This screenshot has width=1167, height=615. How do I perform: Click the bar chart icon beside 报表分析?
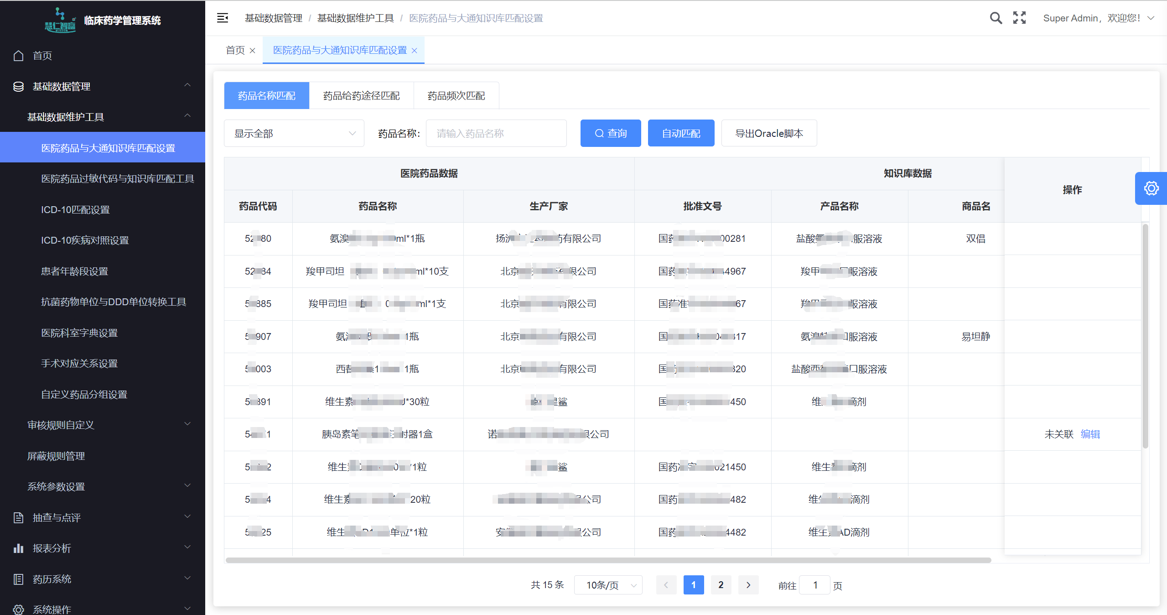point(18,548)
